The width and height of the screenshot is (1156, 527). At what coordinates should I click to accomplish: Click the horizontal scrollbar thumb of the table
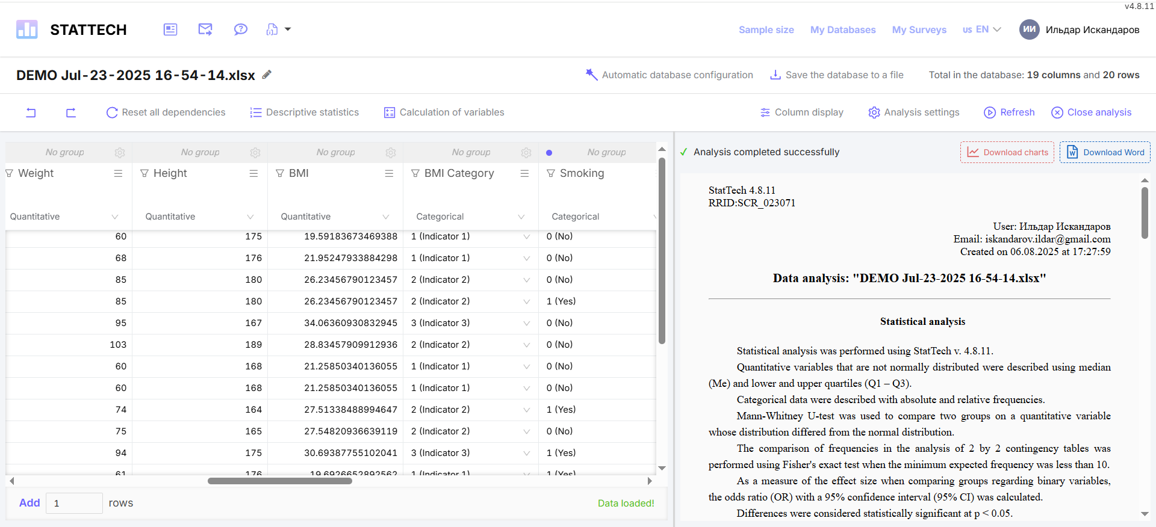tap(280, 481)
